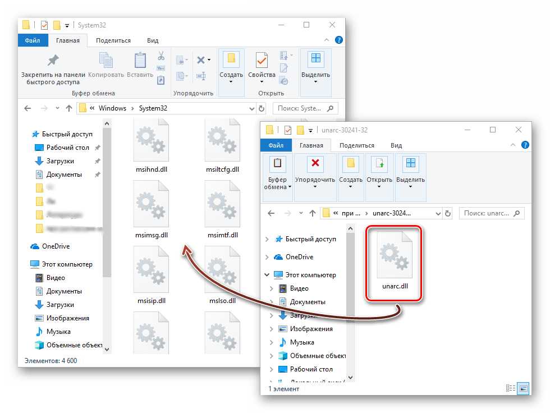
Task: Click System32 search field
Action: click(305, 108)
